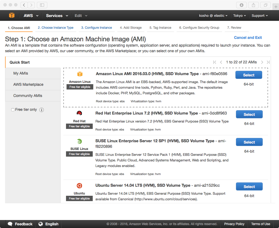Open the Feedback chat button

click(x=20, y=224)
